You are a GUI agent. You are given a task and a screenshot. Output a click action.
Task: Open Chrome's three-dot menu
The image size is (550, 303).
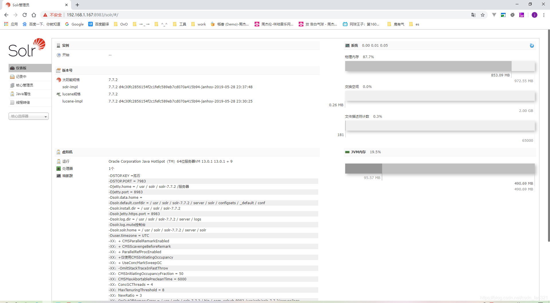click(544, 15)
